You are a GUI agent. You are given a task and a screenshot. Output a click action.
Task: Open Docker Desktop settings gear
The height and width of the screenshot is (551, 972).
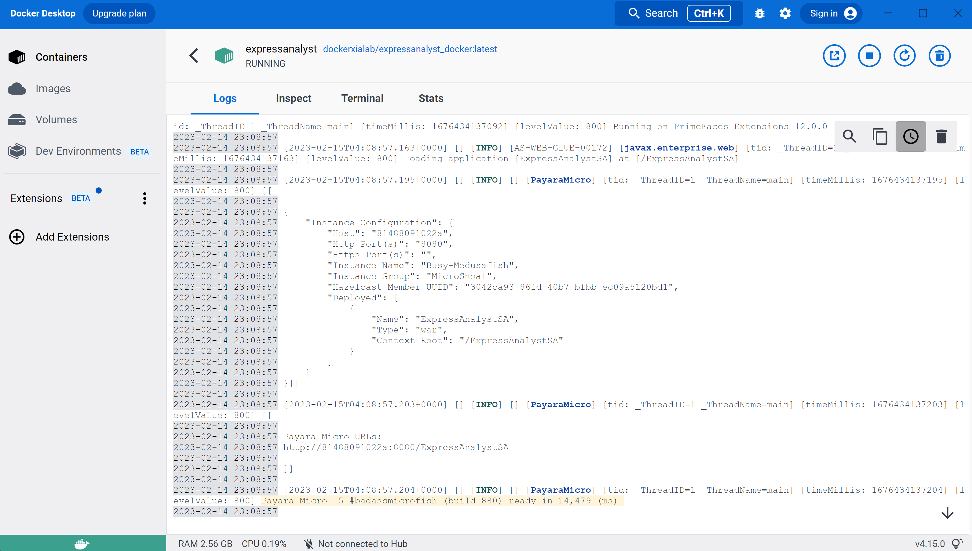point(785,14)
